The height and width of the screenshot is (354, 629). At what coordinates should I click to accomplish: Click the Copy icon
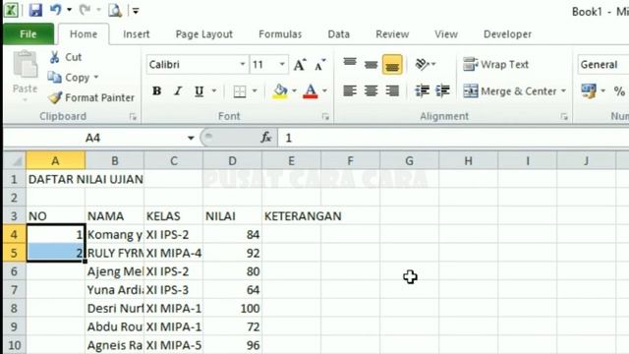pos(55,77)
